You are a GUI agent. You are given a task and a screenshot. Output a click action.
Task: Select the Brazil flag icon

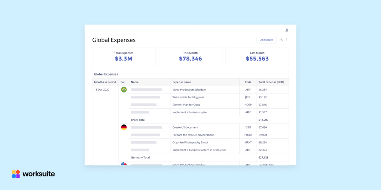click(x=124, y=90)
